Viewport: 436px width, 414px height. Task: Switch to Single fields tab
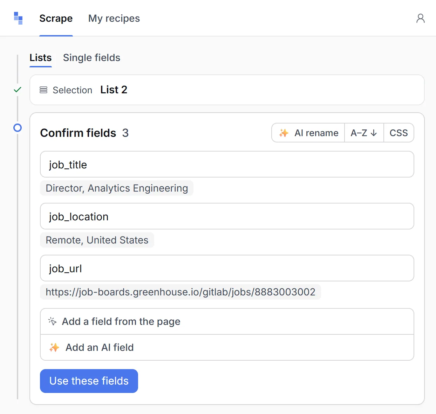[x=91, y=58]
